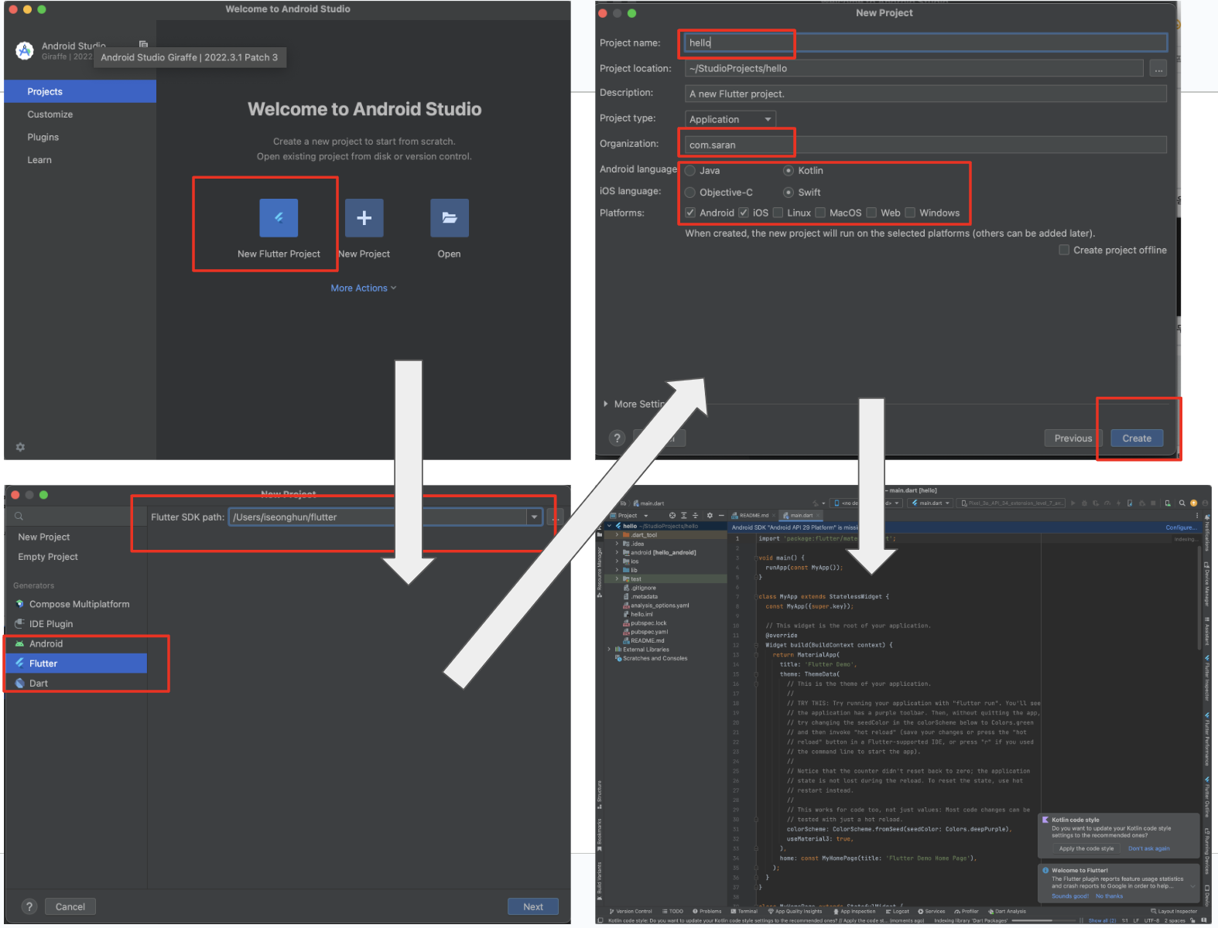This screenshot has height=928, width=1218.
Task: Click help question mark beside Cancel
Action: [x=29, y=906]
